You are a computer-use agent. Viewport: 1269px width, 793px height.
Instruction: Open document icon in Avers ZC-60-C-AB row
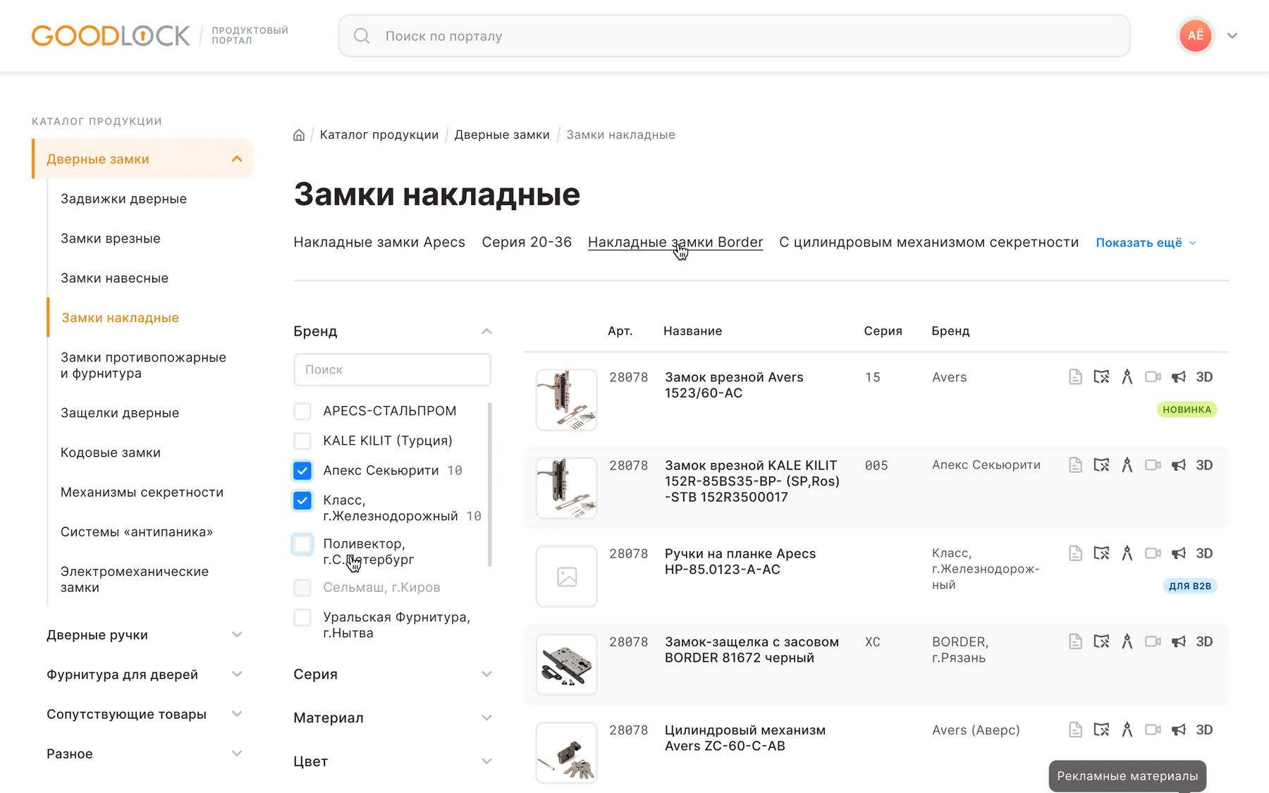(1075, 730)
